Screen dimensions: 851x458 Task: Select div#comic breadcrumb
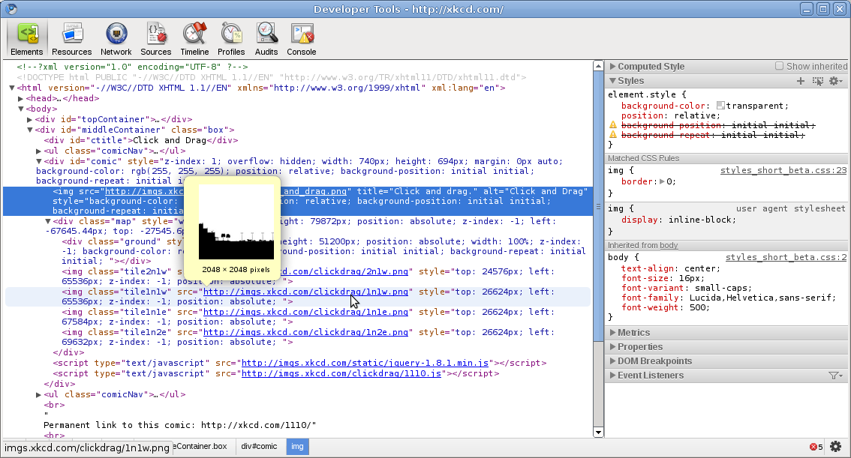pyautogui.click(x=259, y=447)
